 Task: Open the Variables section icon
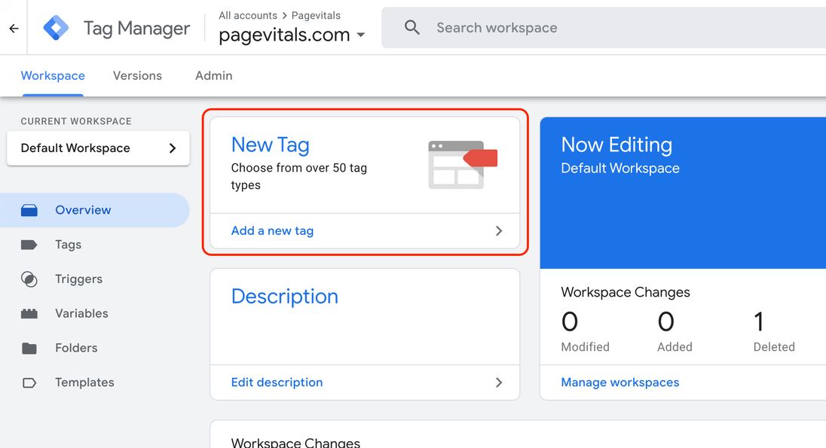29,313
